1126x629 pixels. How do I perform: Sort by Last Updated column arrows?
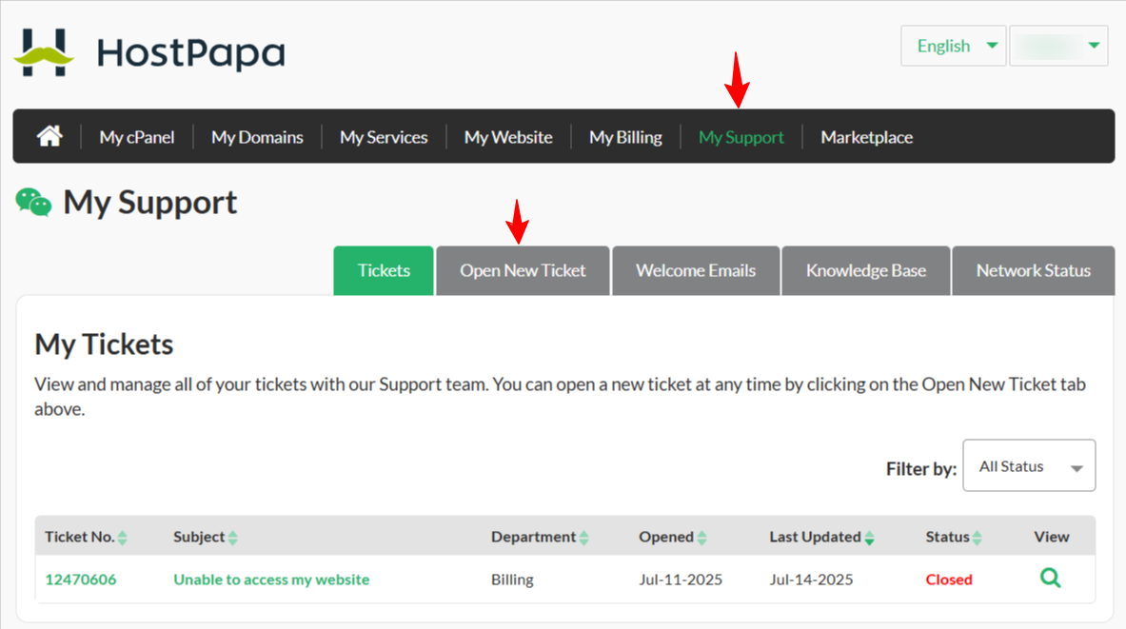869,538
